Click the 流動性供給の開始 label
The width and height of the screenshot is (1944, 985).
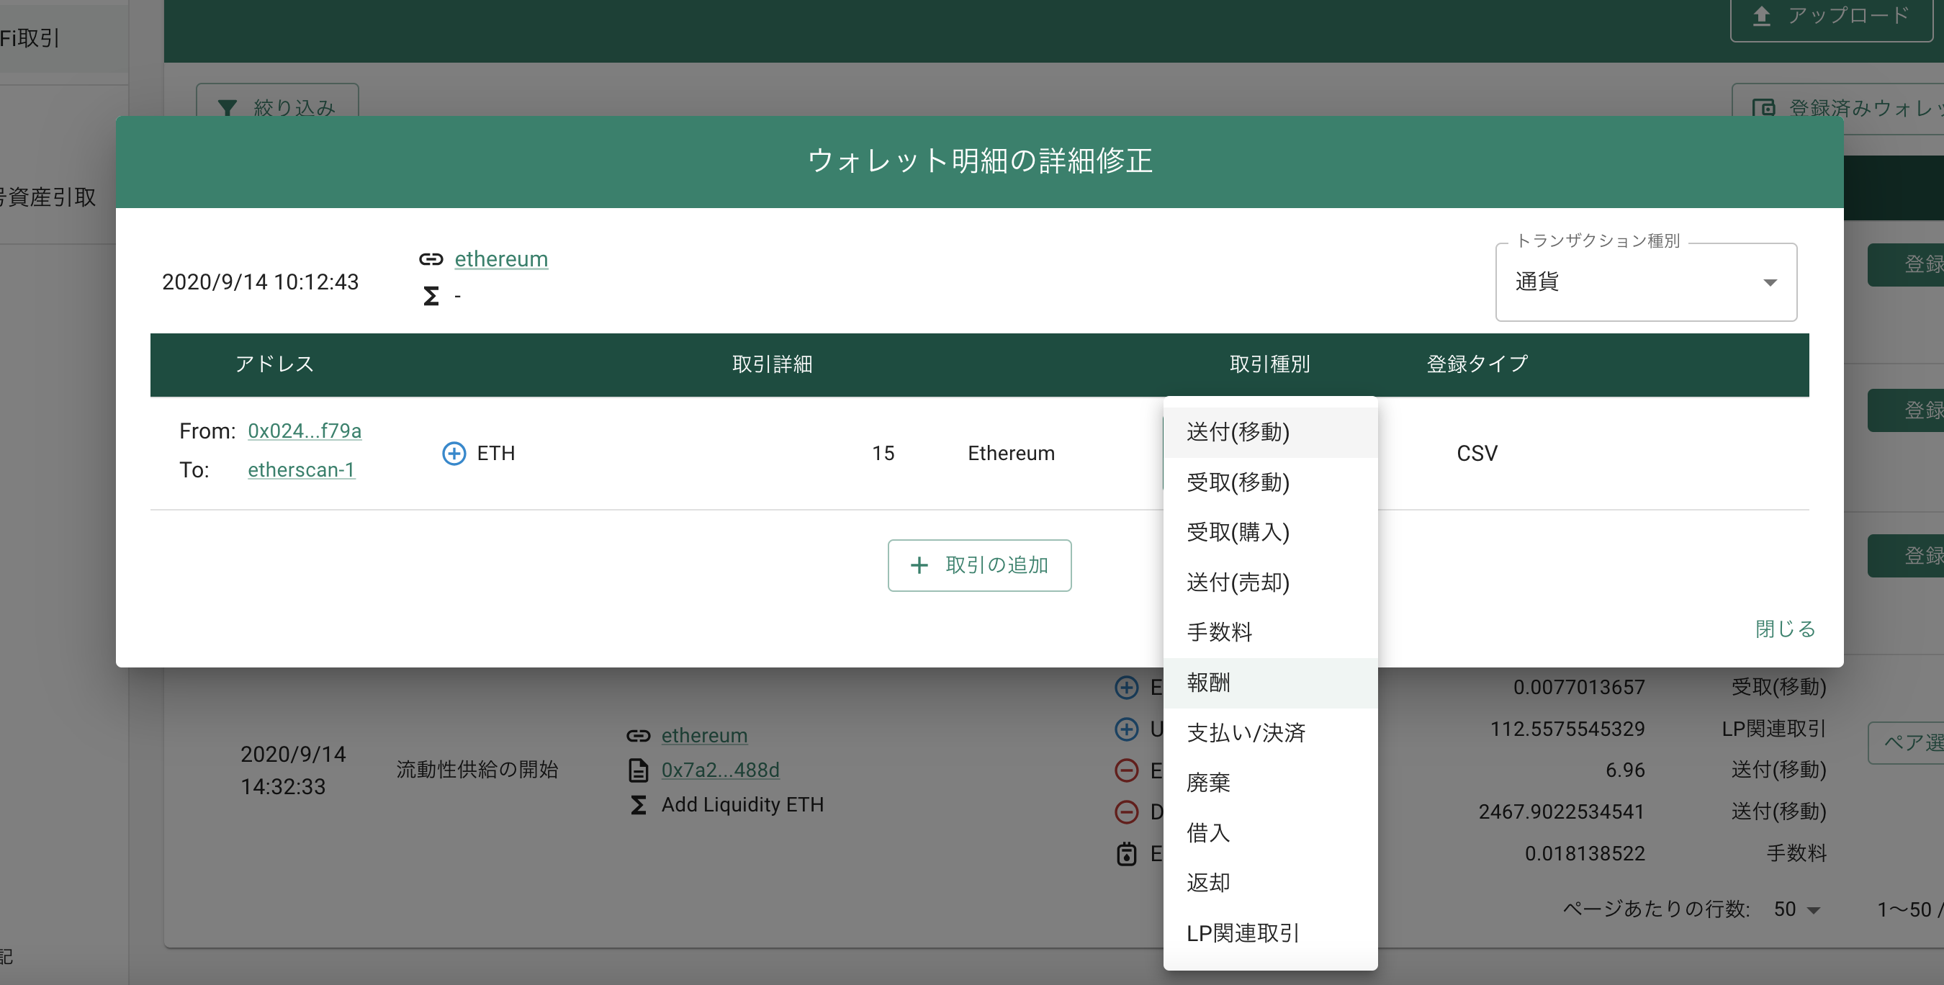[x=477, y=769]
